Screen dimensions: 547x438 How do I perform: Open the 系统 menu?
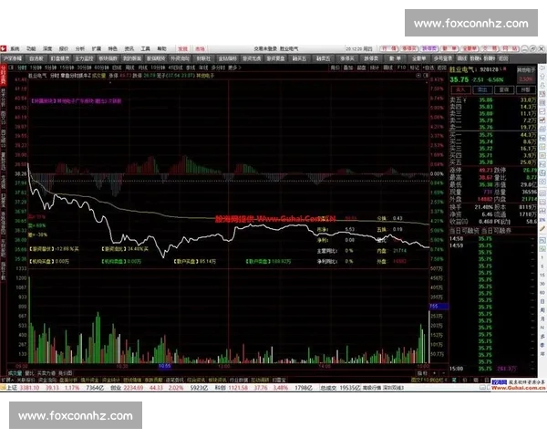(x=15, y=47)
